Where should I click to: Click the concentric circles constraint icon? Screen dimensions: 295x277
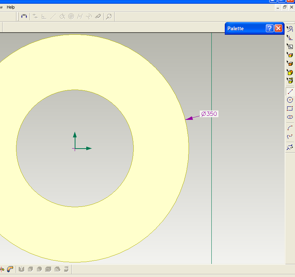click(71, 16)
